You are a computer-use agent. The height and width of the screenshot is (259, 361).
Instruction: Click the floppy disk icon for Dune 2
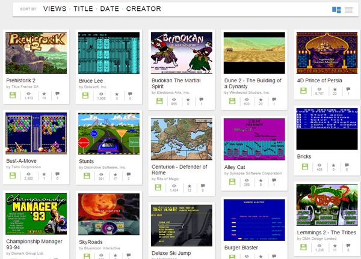(x=232, y=101)
